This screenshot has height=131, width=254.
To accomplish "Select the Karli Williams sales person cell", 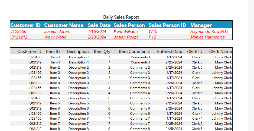I will click(x=126, y=31).
